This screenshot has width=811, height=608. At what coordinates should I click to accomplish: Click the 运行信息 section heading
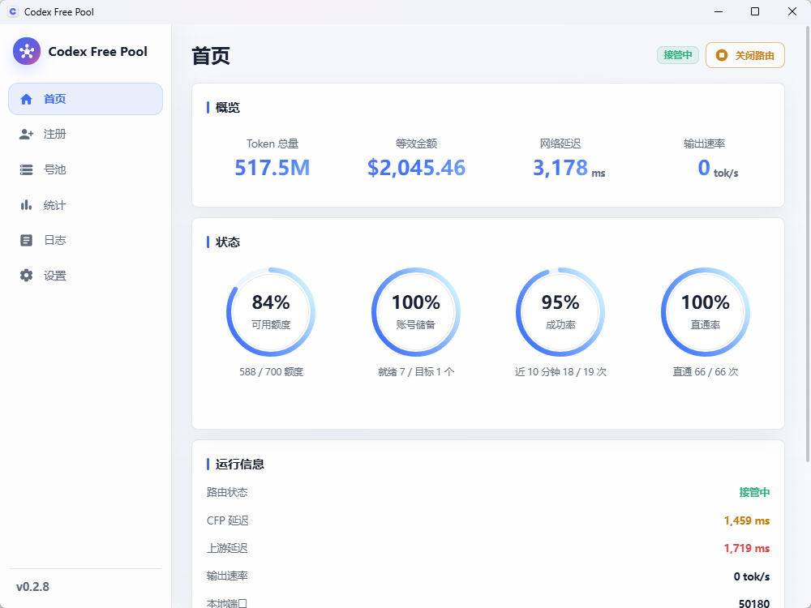coord(239,465)
